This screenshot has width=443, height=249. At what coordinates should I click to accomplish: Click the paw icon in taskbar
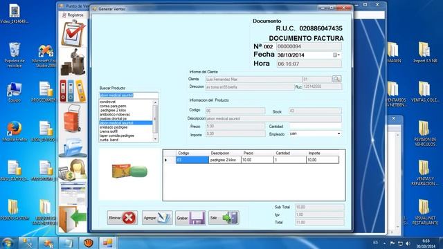pos(88,243)
